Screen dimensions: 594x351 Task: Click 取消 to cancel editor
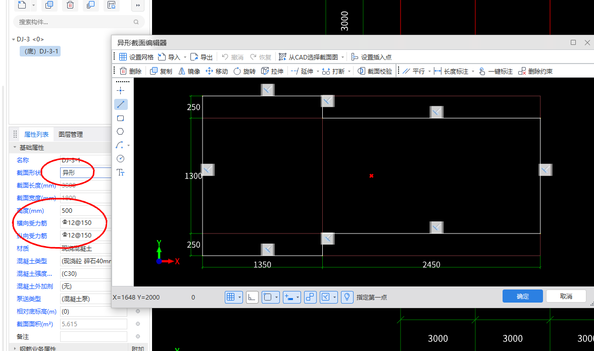[566, 296]
